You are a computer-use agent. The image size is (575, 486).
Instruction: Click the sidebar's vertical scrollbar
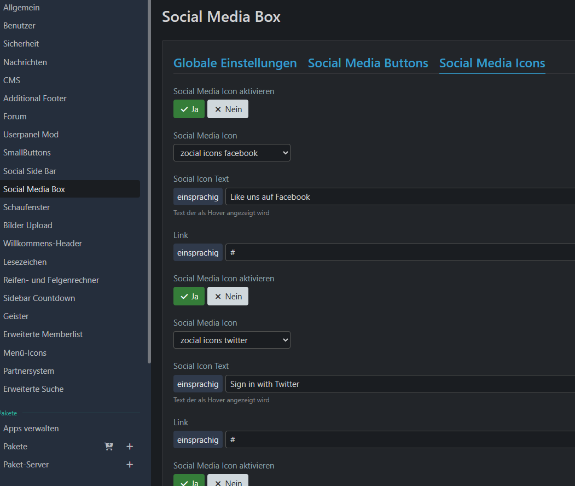click(x=149, y=181)
